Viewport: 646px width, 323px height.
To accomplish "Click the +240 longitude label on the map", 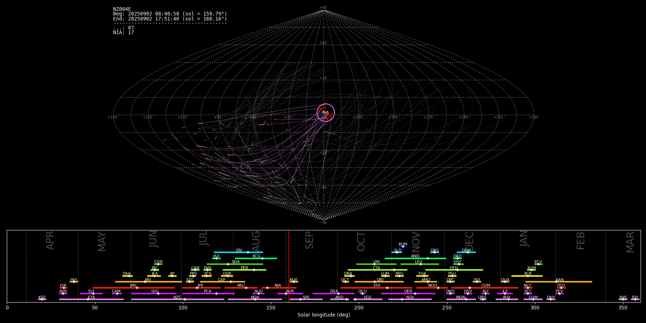I will (x=463, y=117).
